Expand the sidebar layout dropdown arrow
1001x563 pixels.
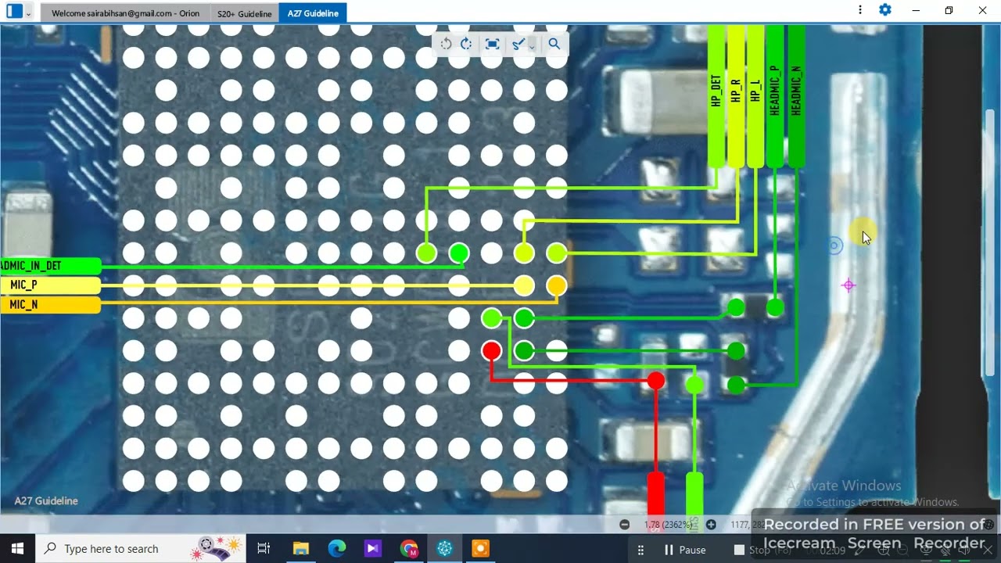29,13
